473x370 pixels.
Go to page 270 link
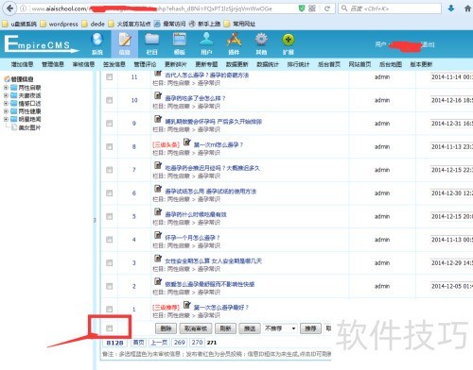[x=197, y=343]
